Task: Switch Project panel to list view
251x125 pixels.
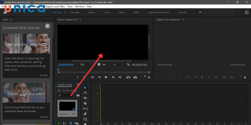Action: pos(65,123)
